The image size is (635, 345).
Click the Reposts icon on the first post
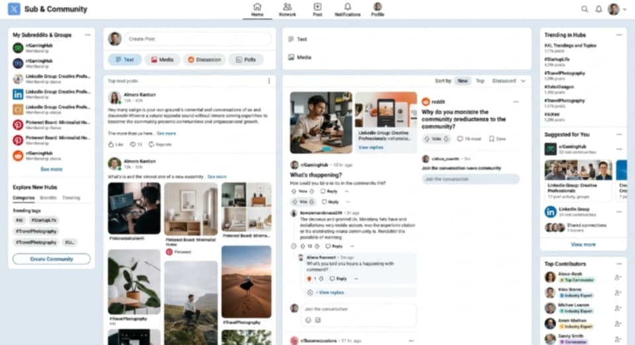(151, 144)
